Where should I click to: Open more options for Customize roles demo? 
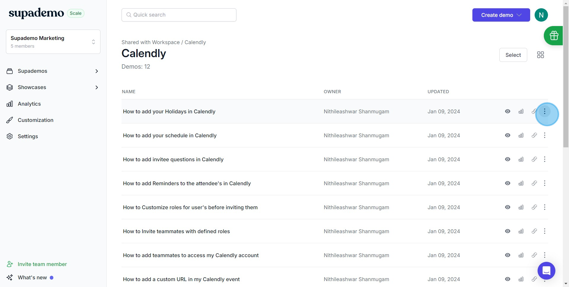[545, 207]
